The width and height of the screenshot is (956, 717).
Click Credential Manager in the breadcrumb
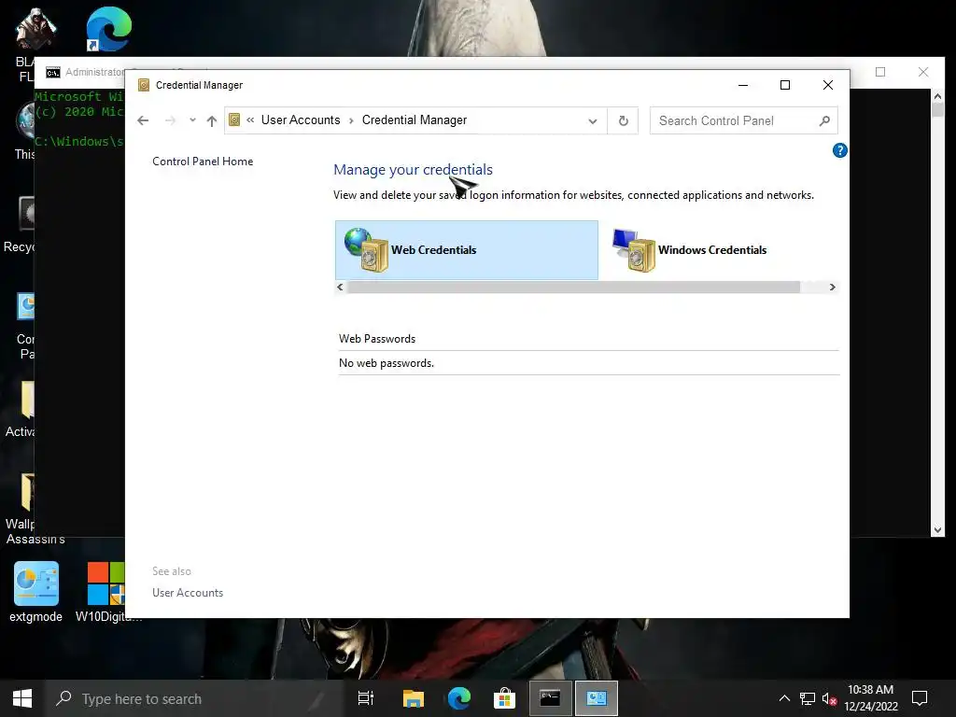tap(415, 120)
